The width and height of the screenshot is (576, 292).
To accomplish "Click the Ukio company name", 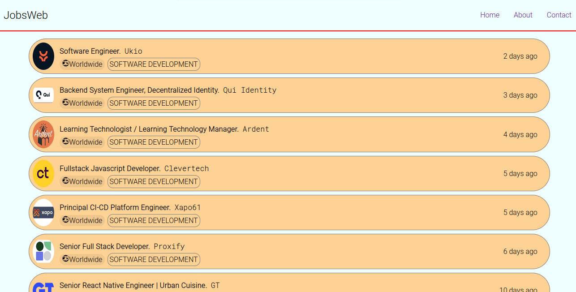I will [x=133, y=51].
